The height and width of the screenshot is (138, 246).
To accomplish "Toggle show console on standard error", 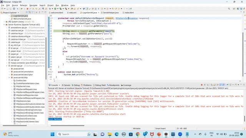I will pos(224,85).
